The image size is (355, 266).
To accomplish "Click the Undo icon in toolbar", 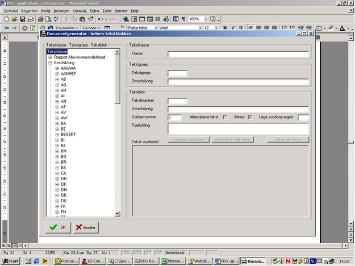I will click(101, 19).
